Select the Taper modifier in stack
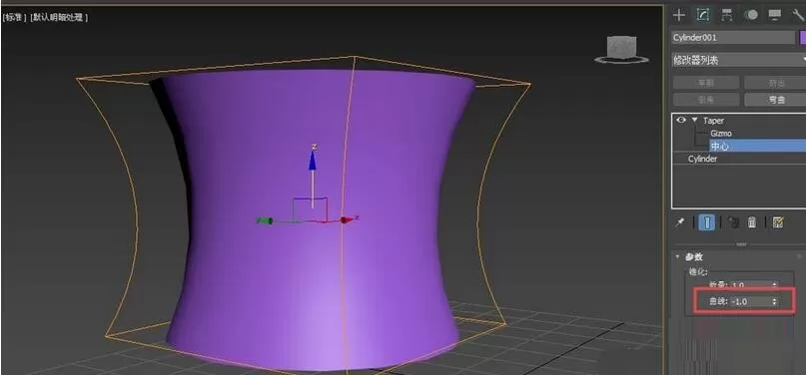The width and height of the screenshot is (806, 375). point(713,121)
